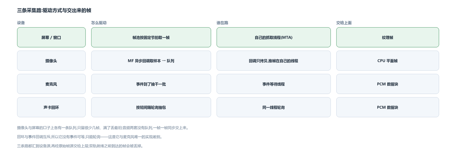Click the 设备 column header
456x158 pixels.
point(21,23)
